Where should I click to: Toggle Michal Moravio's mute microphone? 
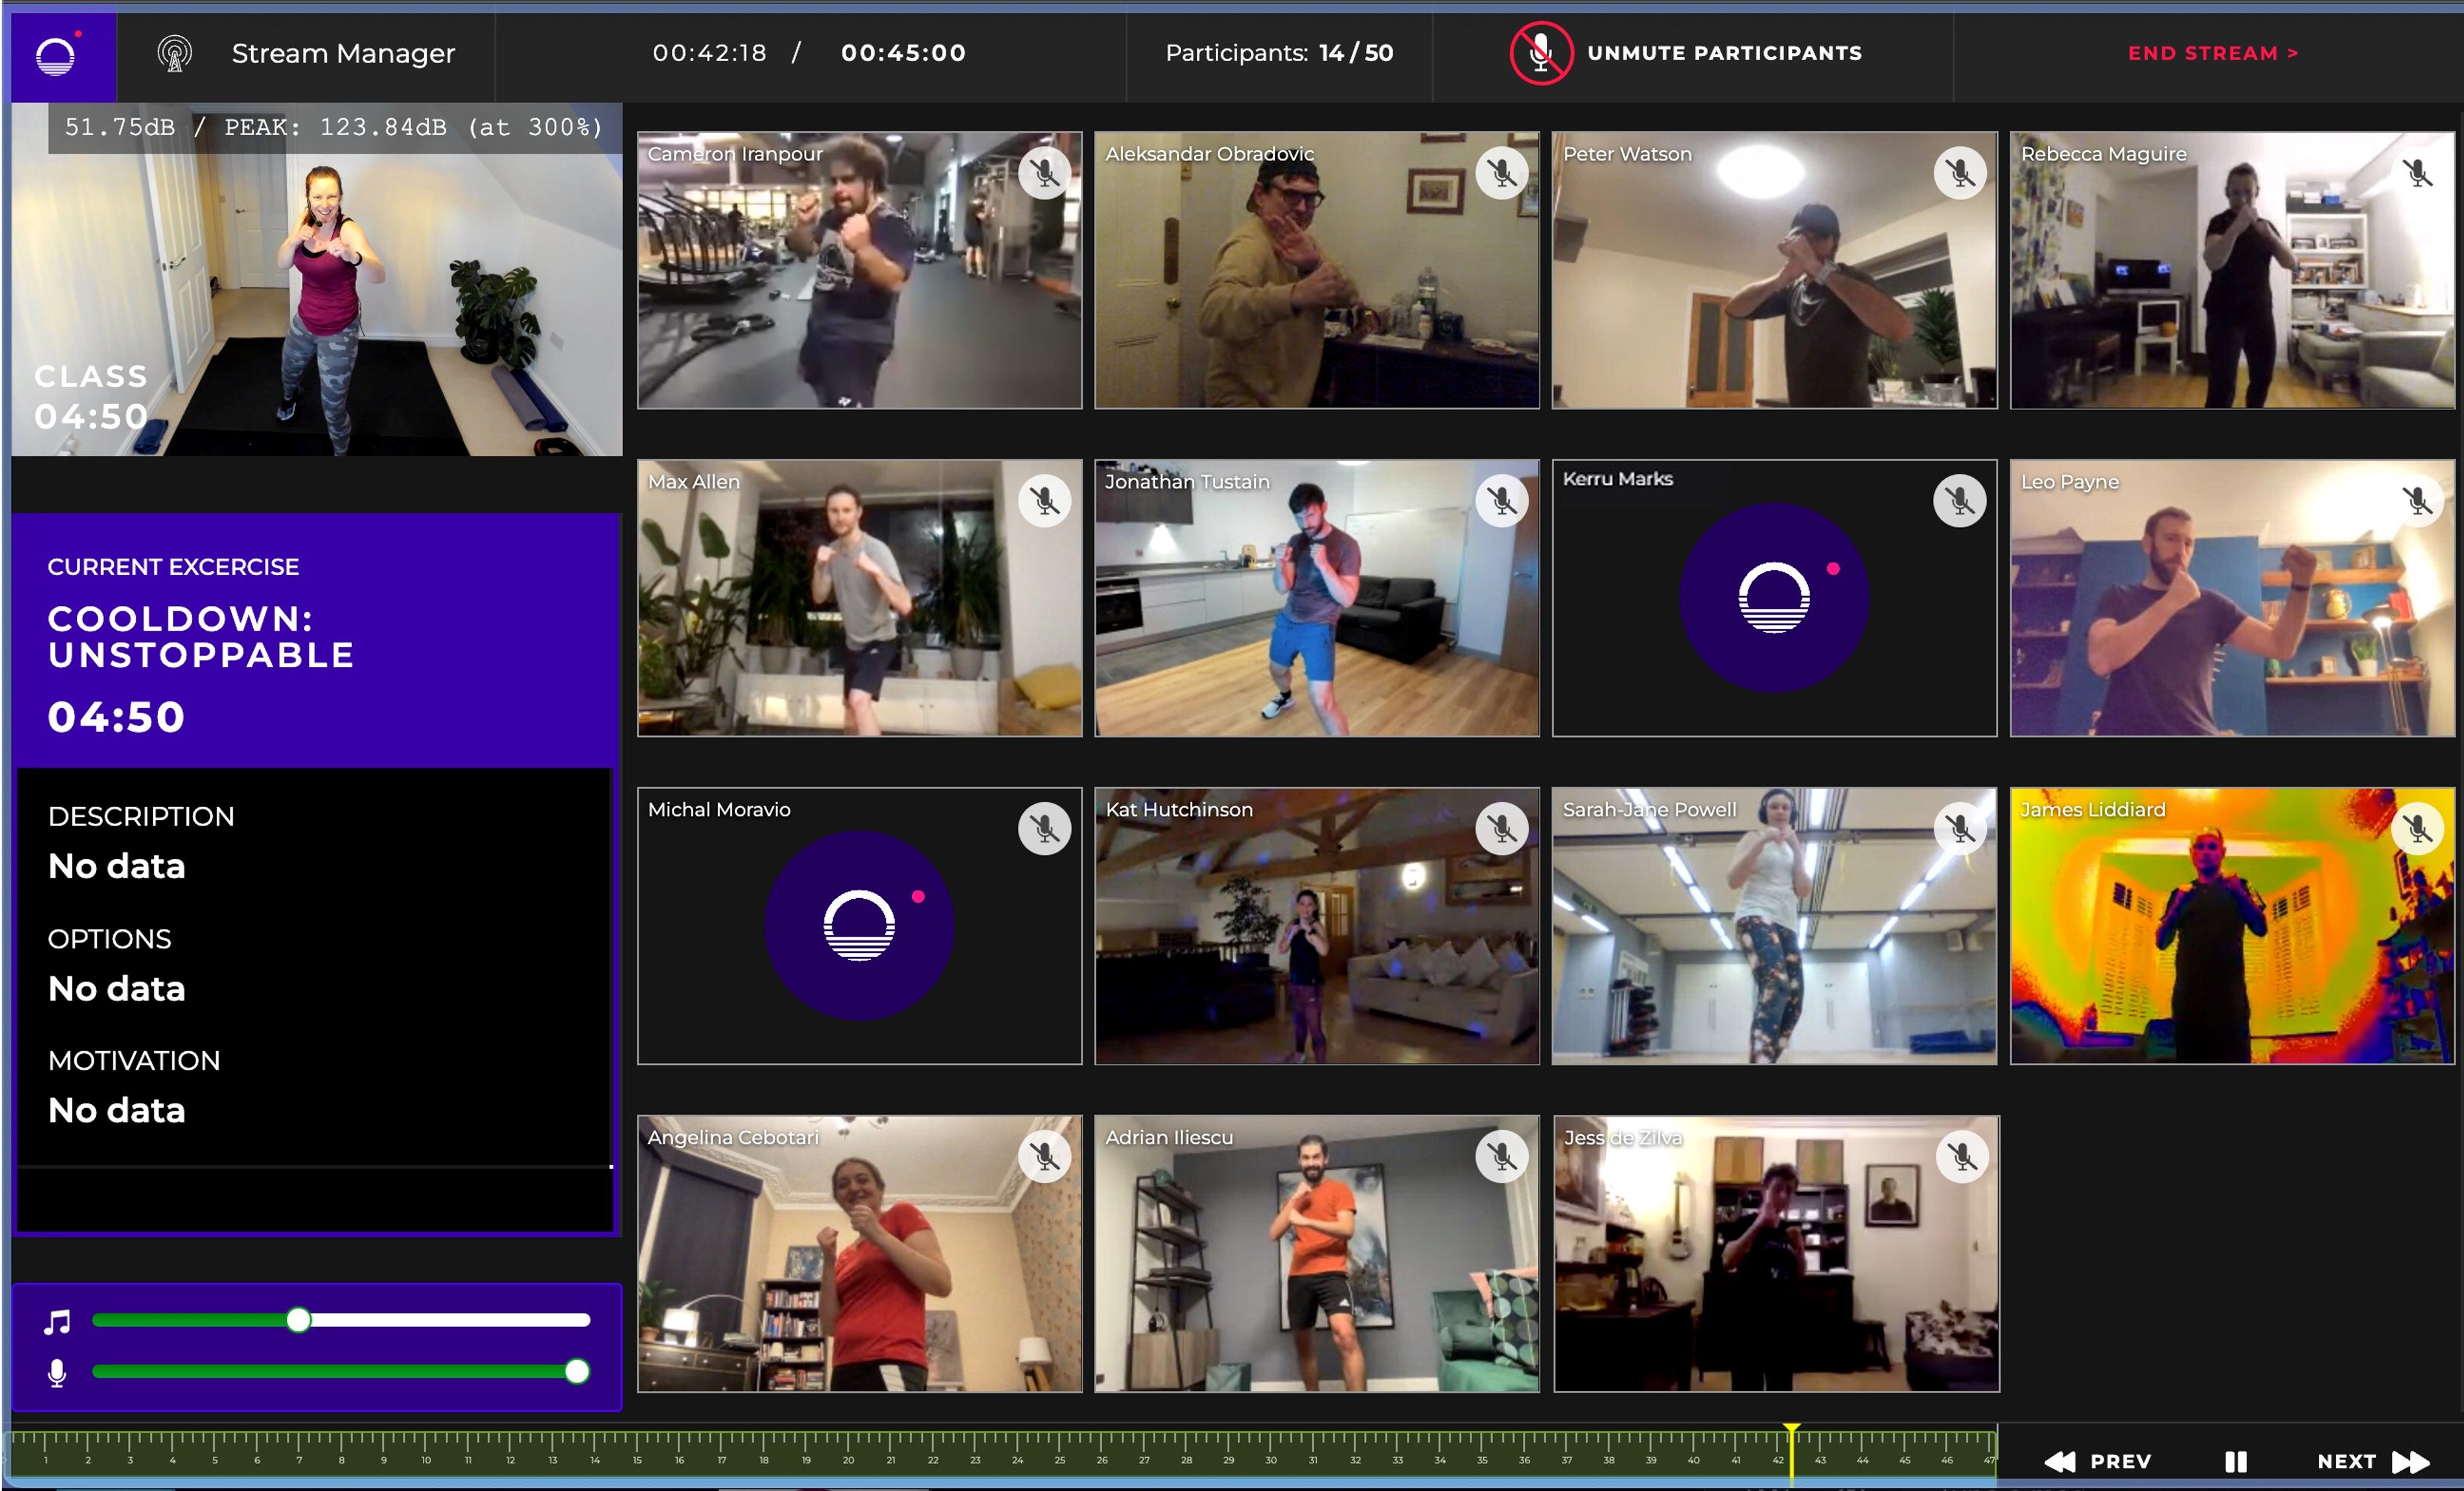(x=1044, y=829)
